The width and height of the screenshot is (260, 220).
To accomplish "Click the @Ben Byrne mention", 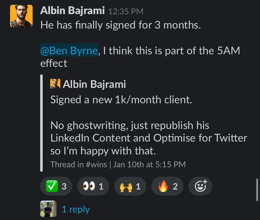I will 69,51.
